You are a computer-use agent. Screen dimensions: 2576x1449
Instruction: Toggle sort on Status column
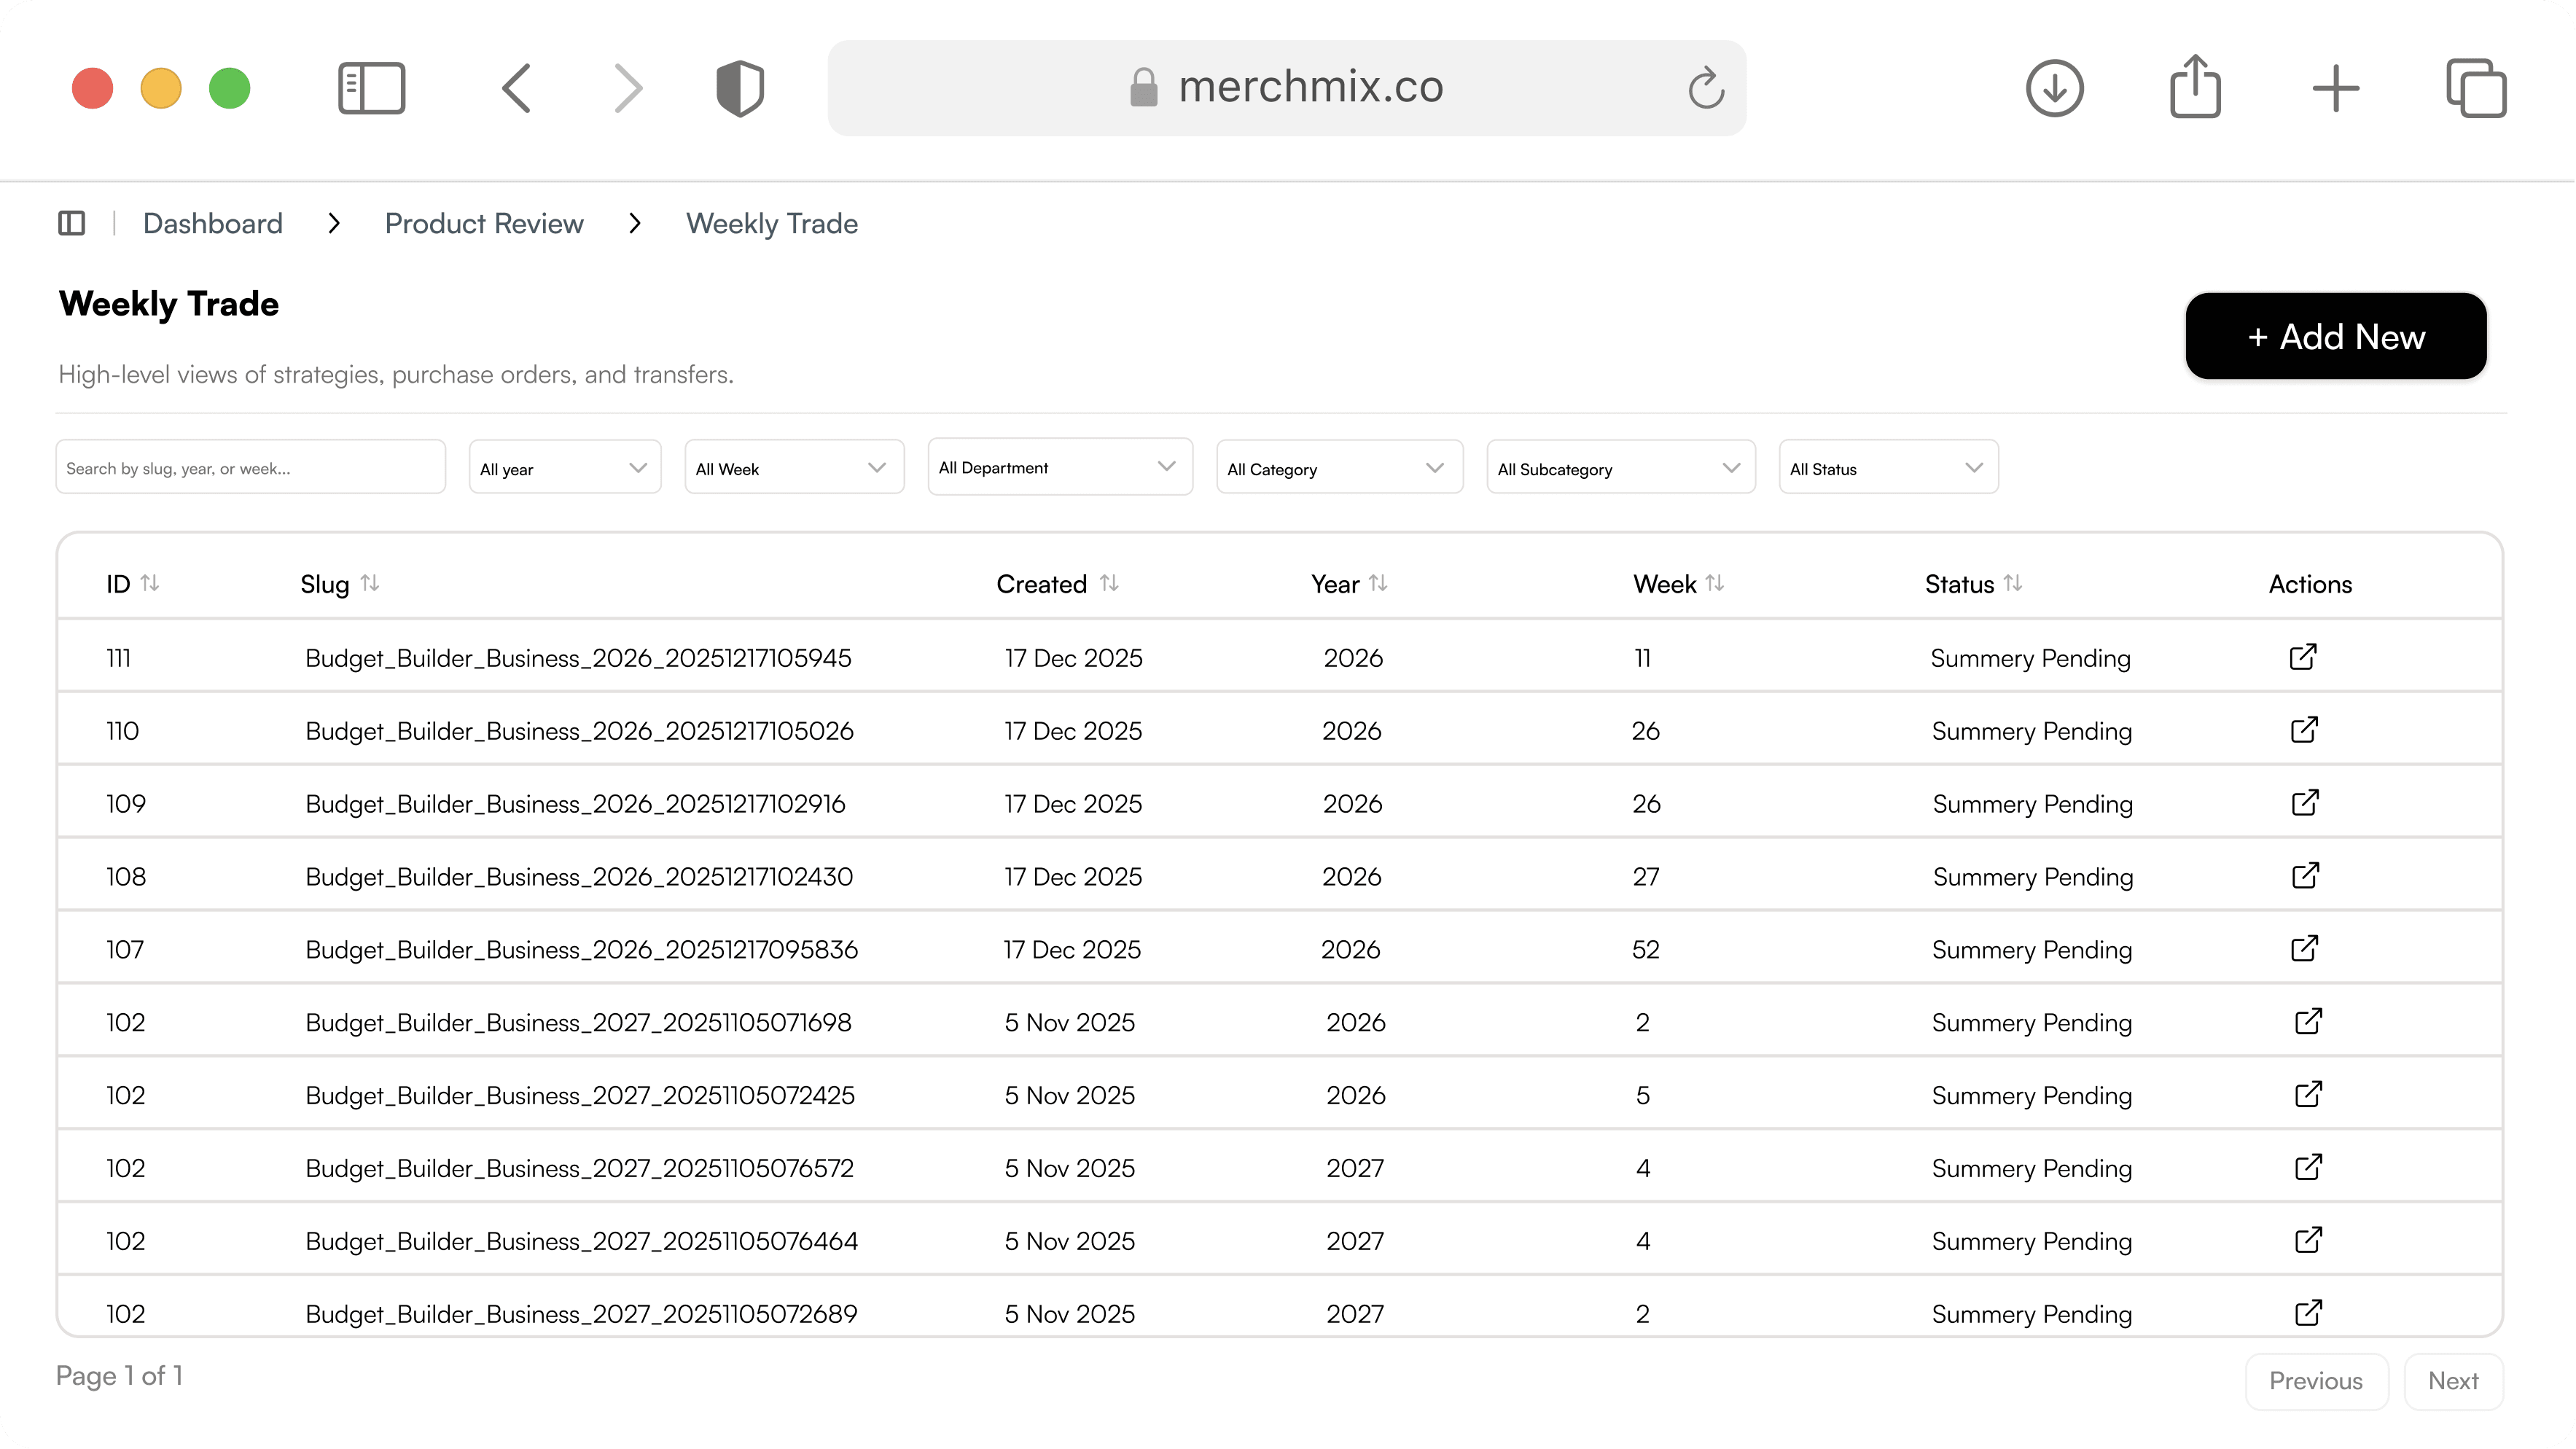[2013, 583]
